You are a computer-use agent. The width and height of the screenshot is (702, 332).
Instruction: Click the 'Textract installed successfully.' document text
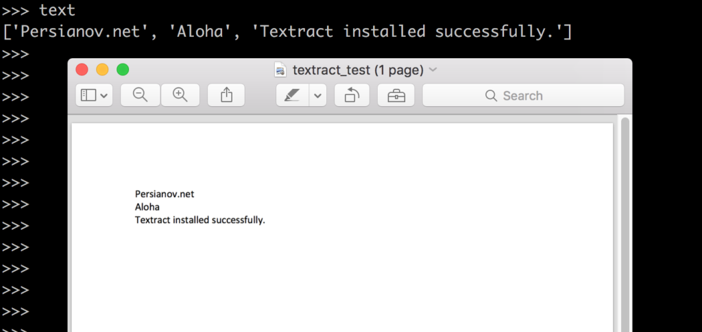point(200,220)
